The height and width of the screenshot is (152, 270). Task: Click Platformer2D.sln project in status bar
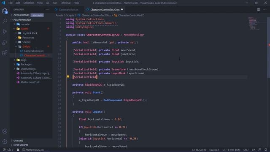tap(33, 150)
